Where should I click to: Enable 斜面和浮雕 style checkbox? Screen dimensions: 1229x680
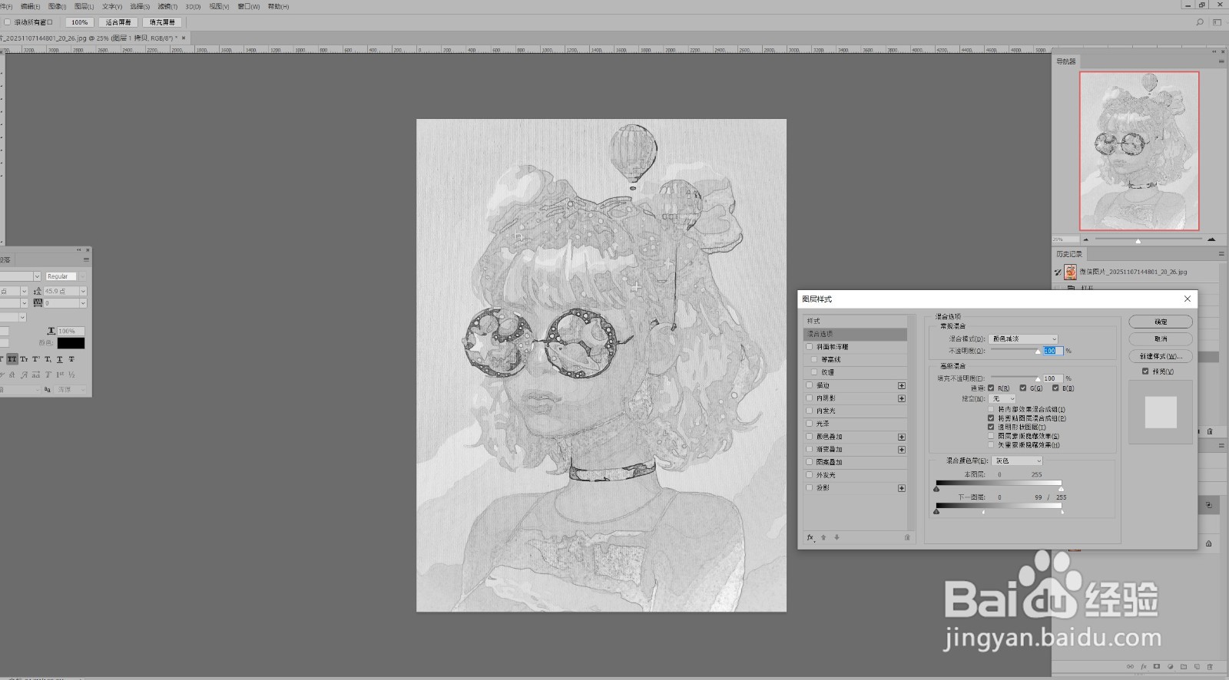pyautogui.click(x=809, y=347)
